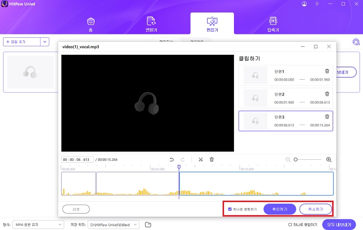The width and height of the screenshot is (363, 230).
Task: Click the trash icon in timeline toolbar
Action: pyautogui.click(x=212, y=159)
